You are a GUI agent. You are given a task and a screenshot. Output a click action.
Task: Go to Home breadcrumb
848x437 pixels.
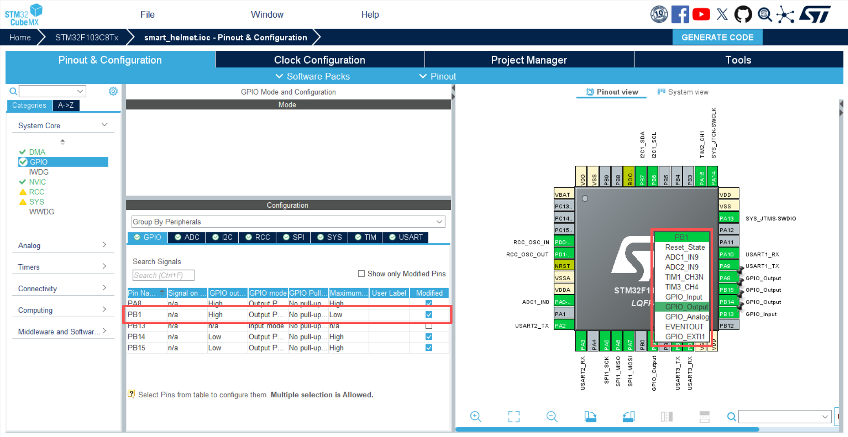20,38
